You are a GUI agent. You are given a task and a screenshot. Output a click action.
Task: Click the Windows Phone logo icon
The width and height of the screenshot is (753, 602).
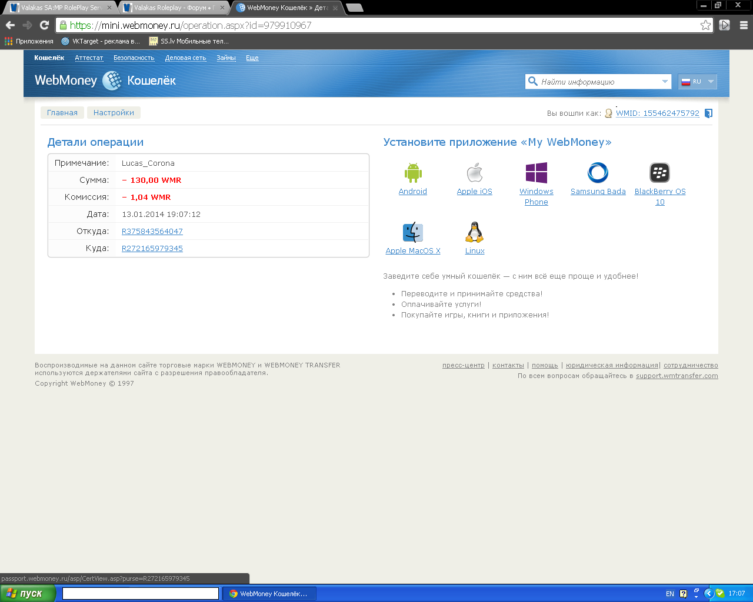536,173
